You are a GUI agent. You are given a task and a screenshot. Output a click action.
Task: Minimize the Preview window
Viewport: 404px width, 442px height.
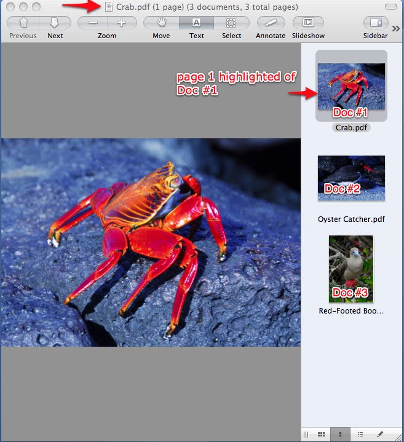point(23,7)
